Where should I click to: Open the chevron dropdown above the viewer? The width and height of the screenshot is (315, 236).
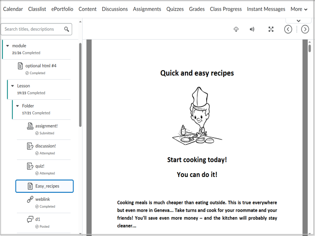tap(298, 20)
